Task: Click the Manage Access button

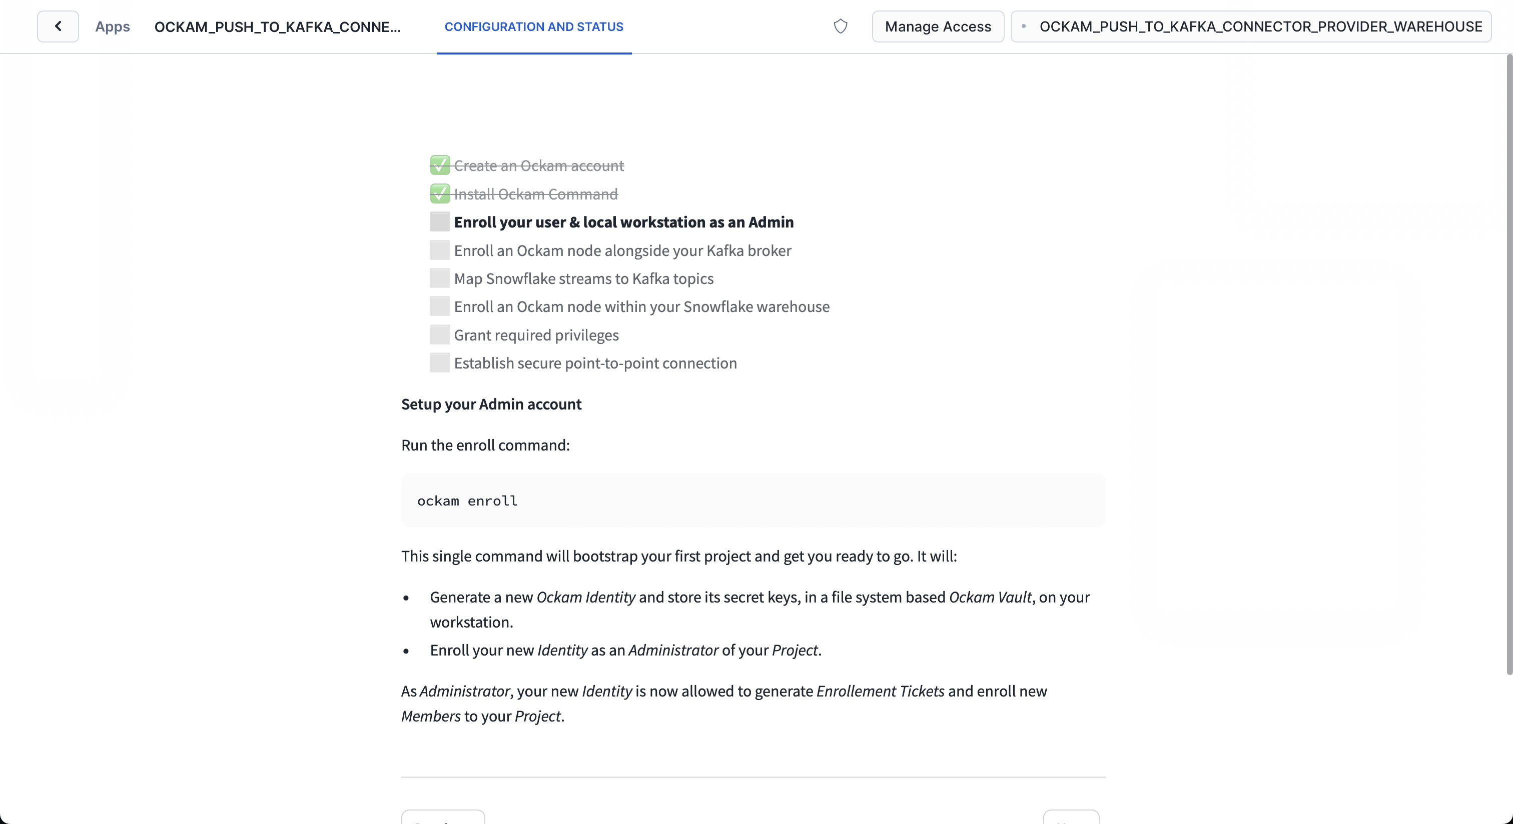Action: click(938, 26)
